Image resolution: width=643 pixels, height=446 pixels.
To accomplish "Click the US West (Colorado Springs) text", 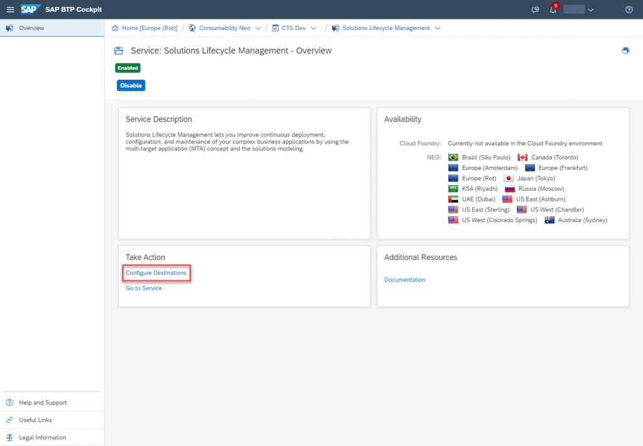I will pyautogui.click(x=499, y=220).
